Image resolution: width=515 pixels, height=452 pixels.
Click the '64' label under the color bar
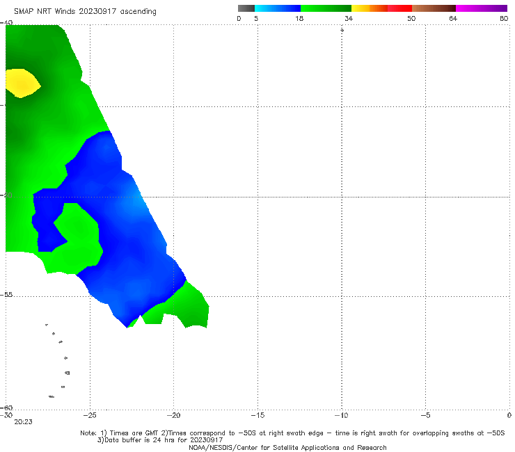[453, 19]
